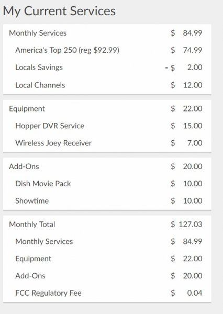Click the $127.03 monthly total amount
The image size is (223, 314).
pos(186,225)
